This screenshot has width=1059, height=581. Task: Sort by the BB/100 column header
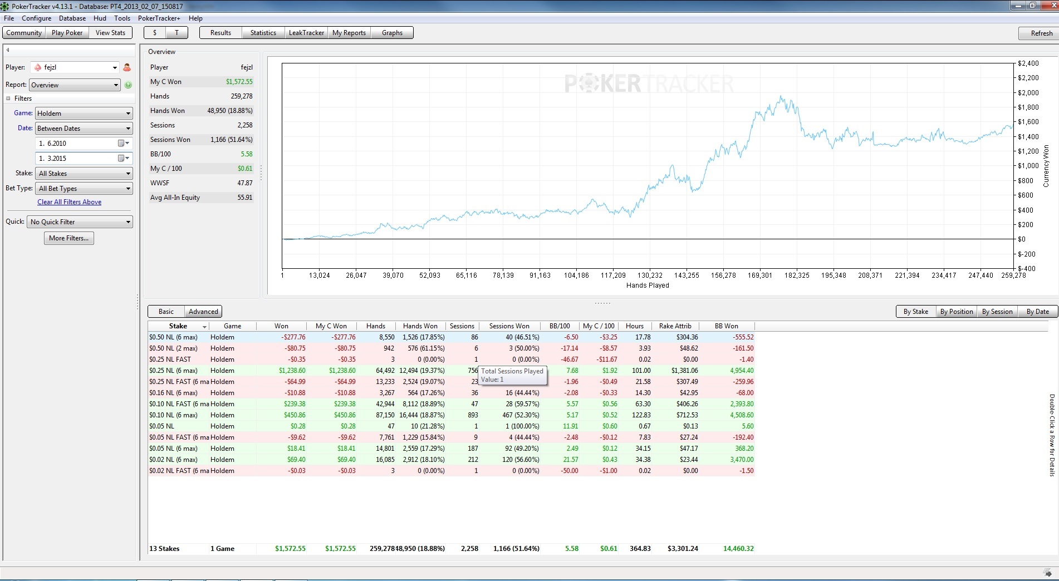[x=560, y=326]
